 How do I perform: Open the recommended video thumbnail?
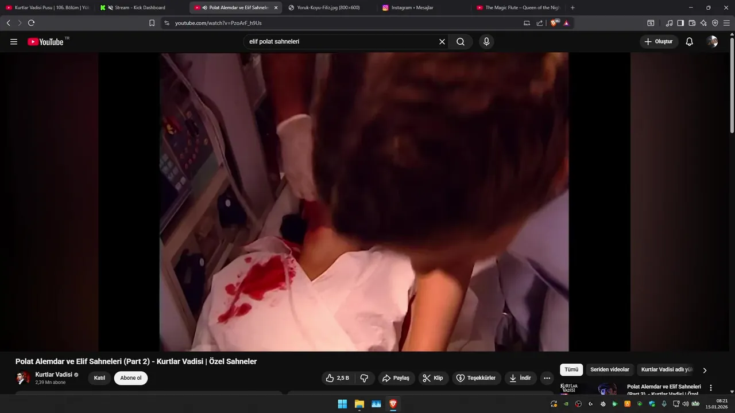(591, 388)
